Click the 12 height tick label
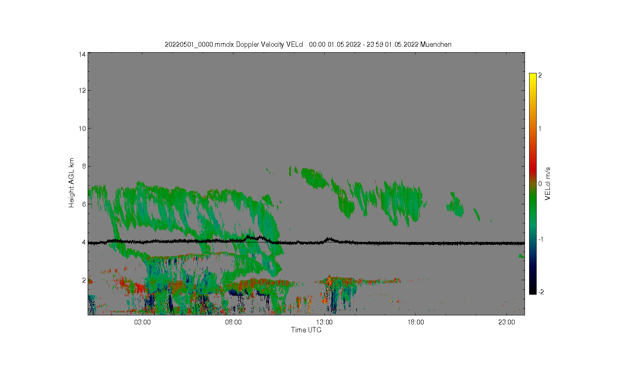This screenshot has width=623, height=373. [83, 90]
